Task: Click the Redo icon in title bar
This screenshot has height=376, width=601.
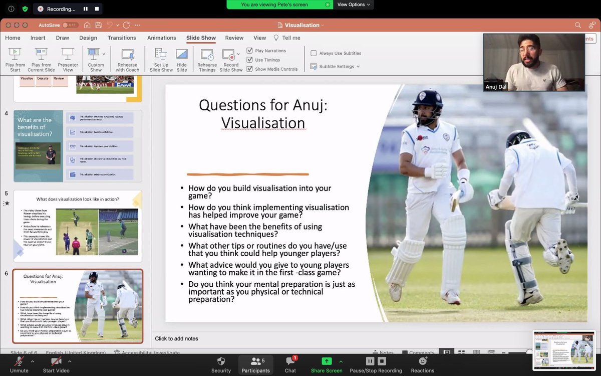Action: point(126,25)
